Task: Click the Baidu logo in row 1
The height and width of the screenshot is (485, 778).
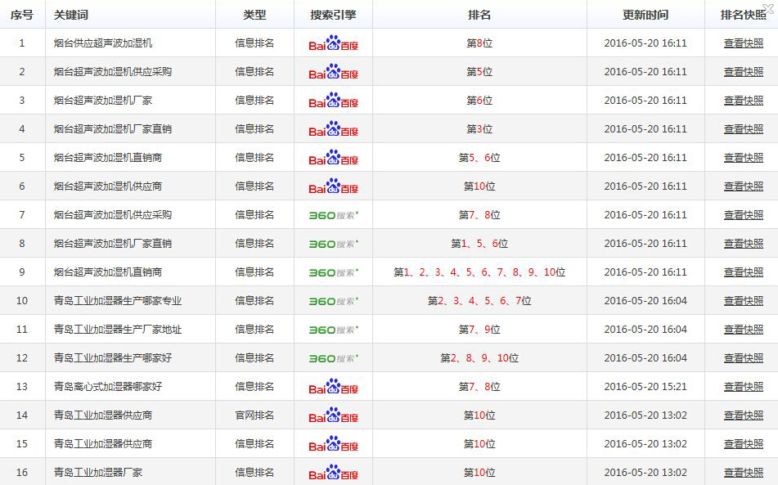Action: [x=333, y=43]
